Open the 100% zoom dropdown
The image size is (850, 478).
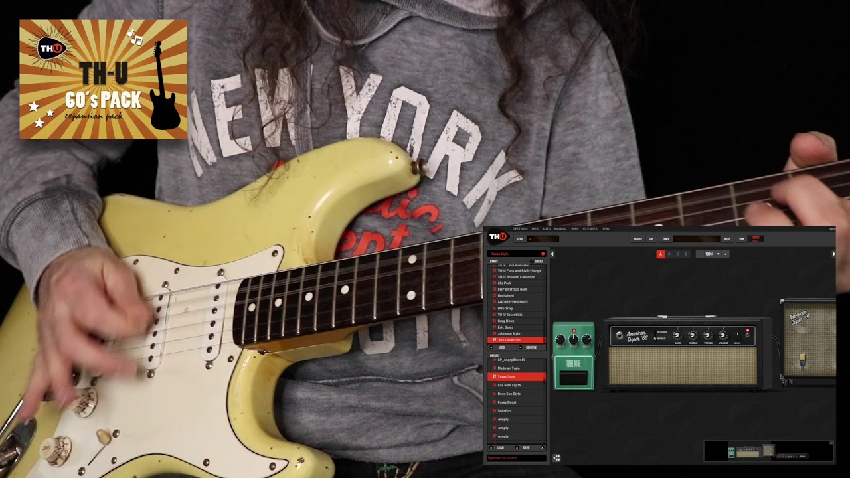tap(713, 254)
